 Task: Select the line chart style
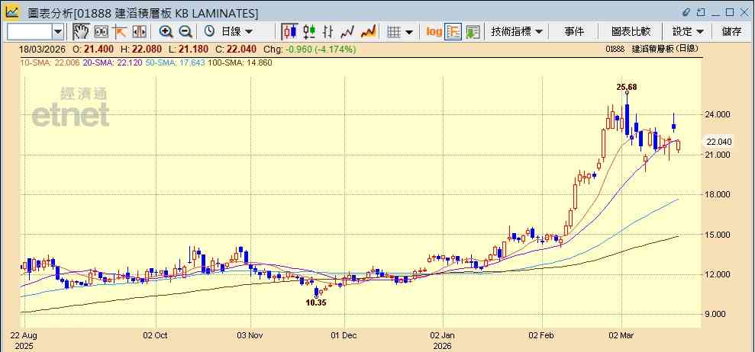tap(347, 32)
